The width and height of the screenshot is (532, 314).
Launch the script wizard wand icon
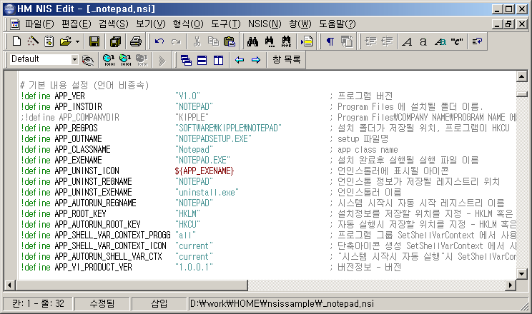pyautogui.click(x=31, y=41)
